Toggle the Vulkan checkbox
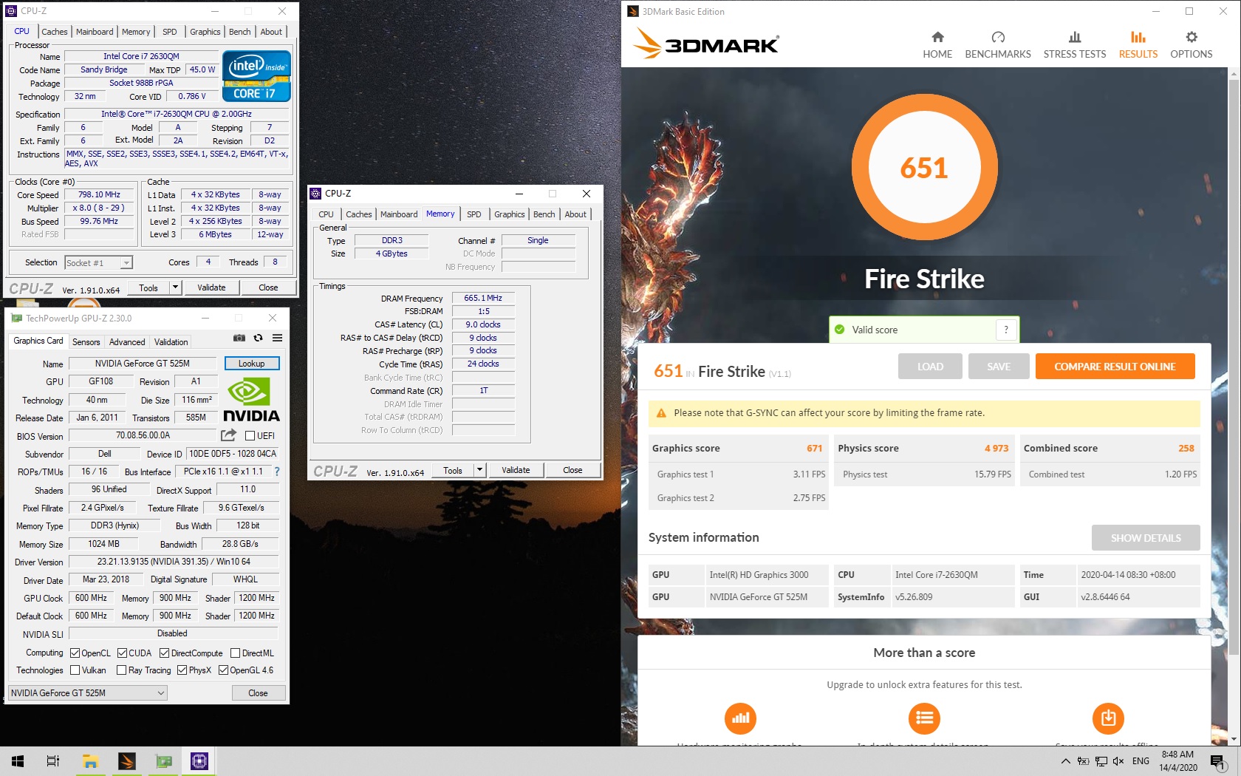This screenshot has width=1241, height=776. [x=75, y=670]
